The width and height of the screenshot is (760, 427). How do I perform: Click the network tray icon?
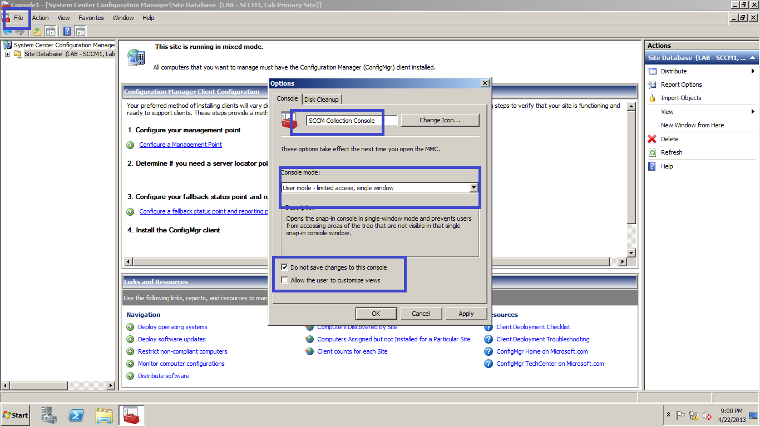693,415
